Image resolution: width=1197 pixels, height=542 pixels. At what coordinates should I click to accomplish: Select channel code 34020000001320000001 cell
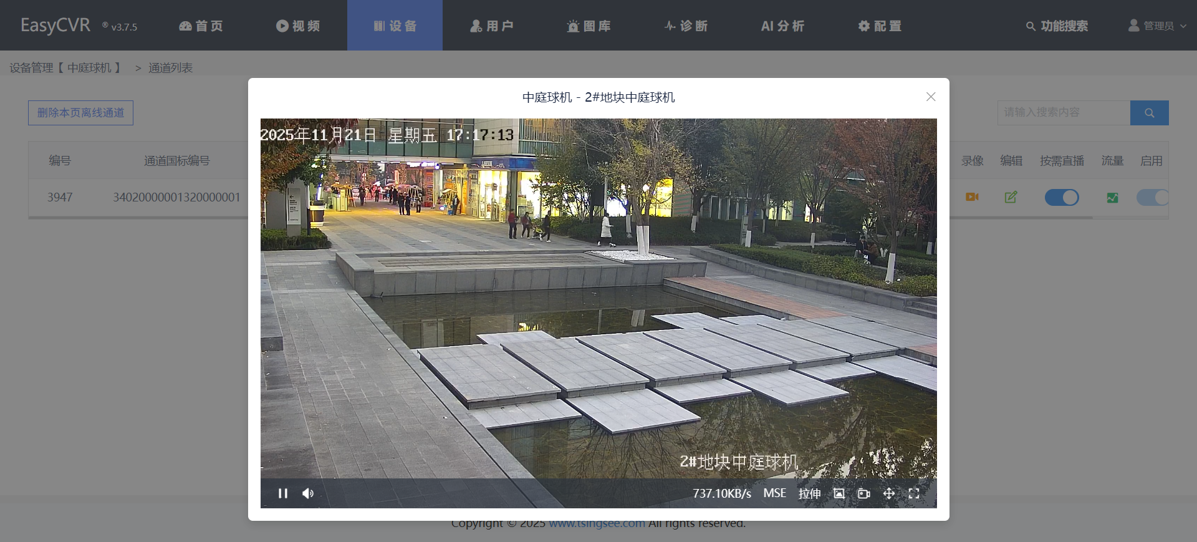click(176, 197)
